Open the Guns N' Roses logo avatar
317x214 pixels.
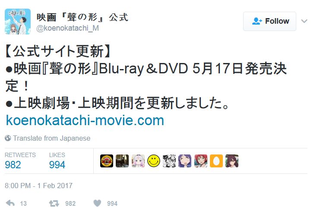(107, 161)
